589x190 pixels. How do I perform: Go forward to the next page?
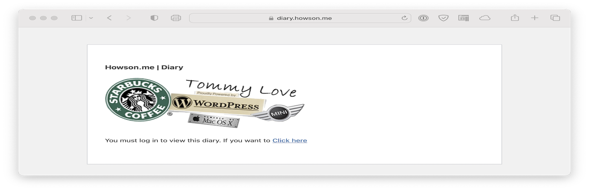(x=129, y=18)
